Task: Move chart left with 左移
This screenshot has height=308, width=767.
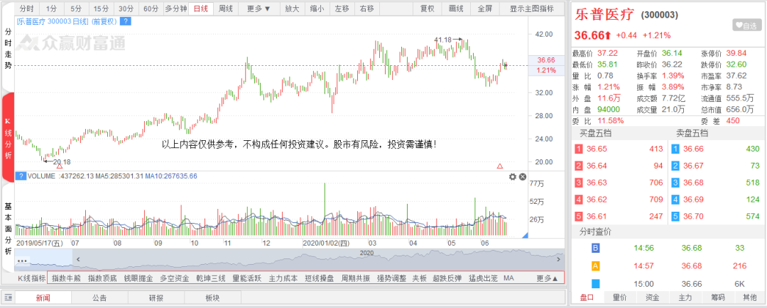Action: (342, 8)
